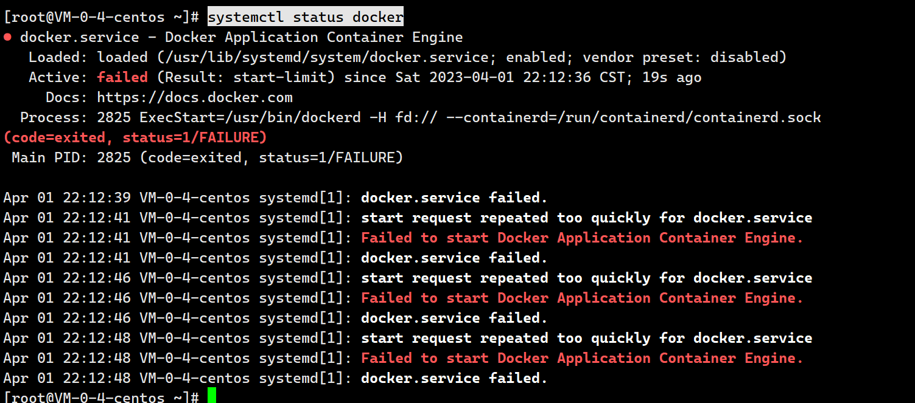Click the red '(code=exited, status=1/FAILURE)' text
Image resolution: width=915 pixels, height=403 pixels.
click(x=135, y=137)
